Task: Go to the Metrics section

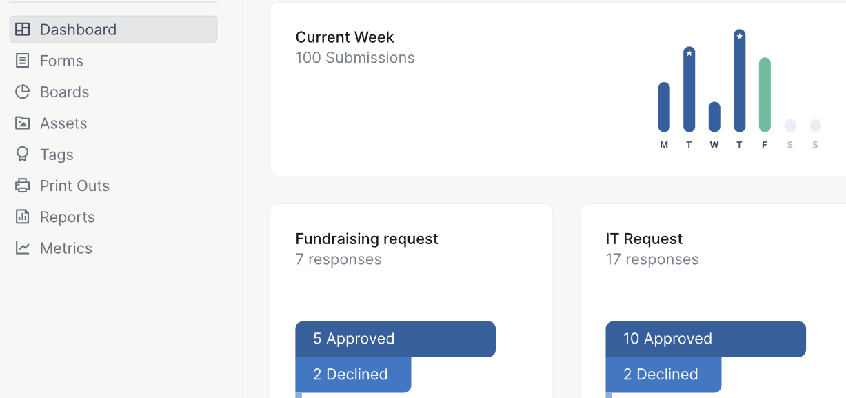Action: point(66,248)
